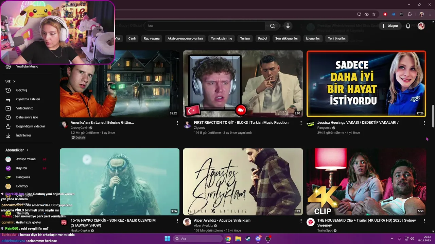The image size is (435, 244).
Task: Select the Aksiyon-macera oyunları chip
Action: click(185, 39)
